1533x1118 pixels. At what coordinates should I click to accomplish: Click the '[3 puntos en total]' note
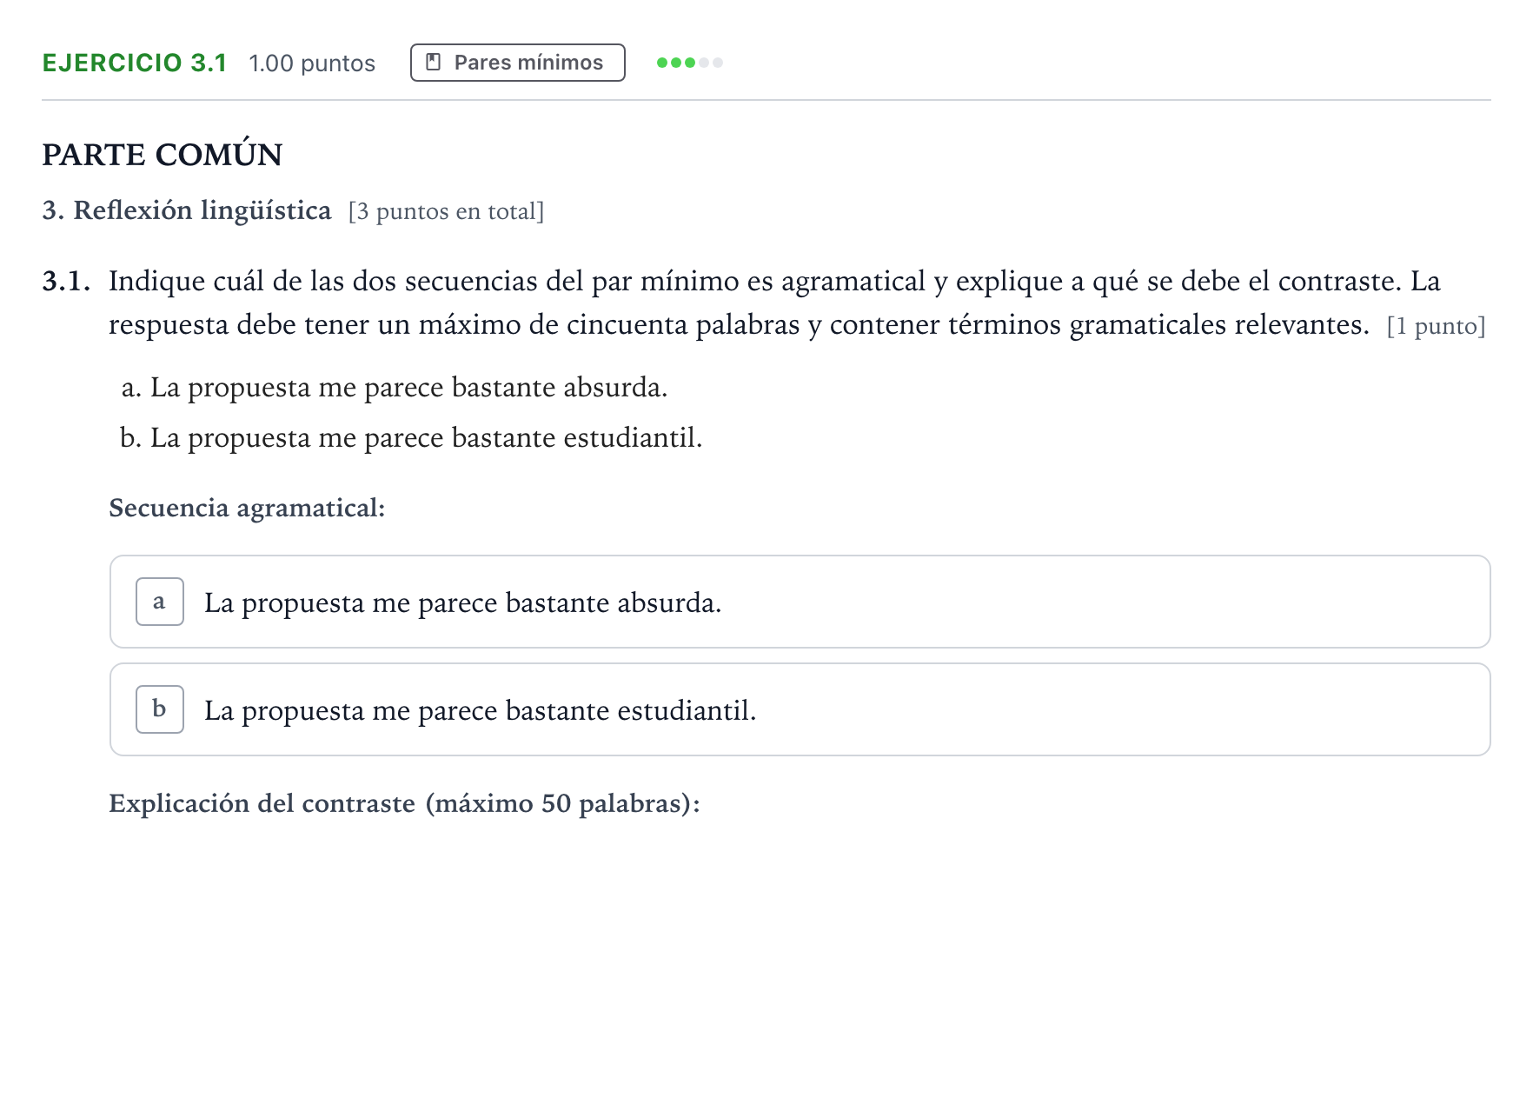click(446, 211)
